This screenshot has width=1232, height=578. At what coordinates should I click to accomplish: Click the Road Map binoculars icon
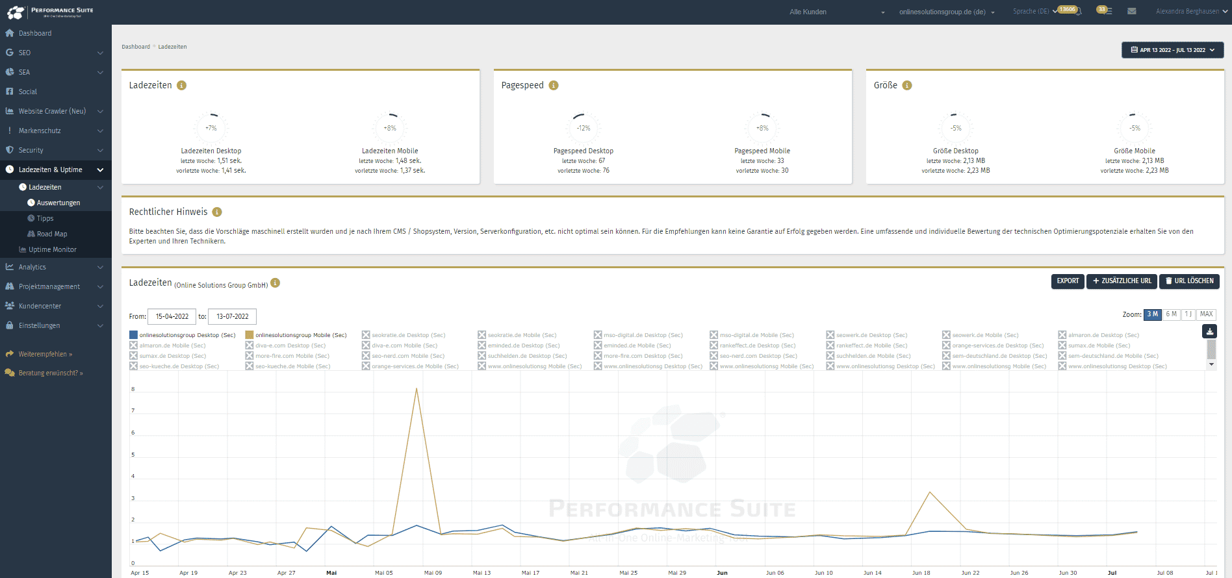[31, 234]
